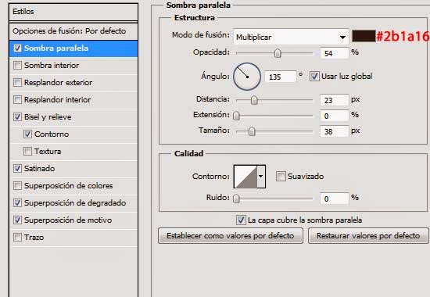Click the Tamaño slider handle

(252, 131)
